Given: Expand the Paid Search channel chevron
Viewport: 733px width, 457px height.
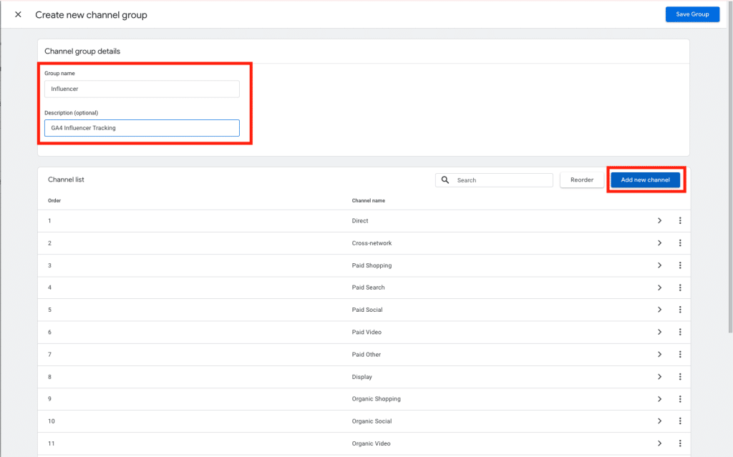Looking at the screenshot, I should click(x=659, y=288).
